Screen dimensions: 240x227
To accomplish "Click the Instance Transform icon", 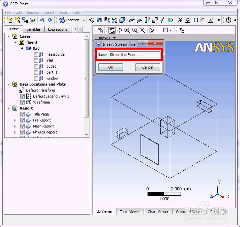I will pyautogui.click(x=155, y=20).
